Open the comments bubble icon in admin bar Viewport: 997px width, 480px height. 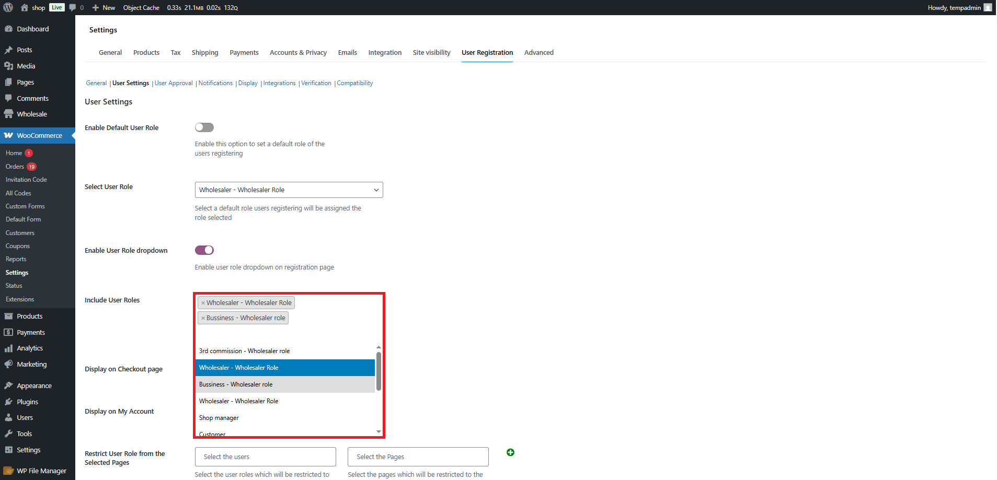coord(73,7)
